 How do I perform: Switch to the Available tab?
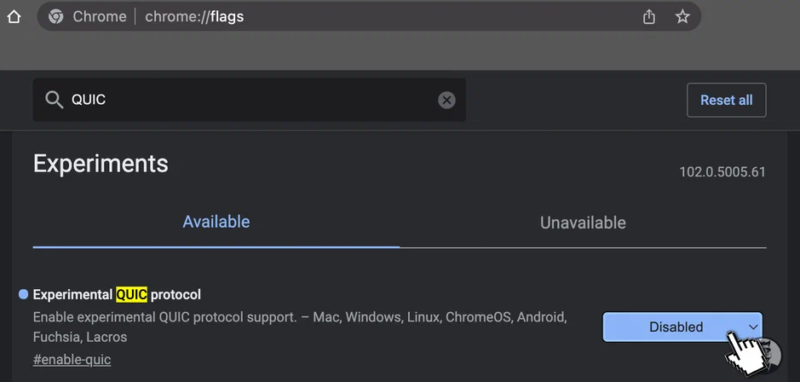click(216, 223)
